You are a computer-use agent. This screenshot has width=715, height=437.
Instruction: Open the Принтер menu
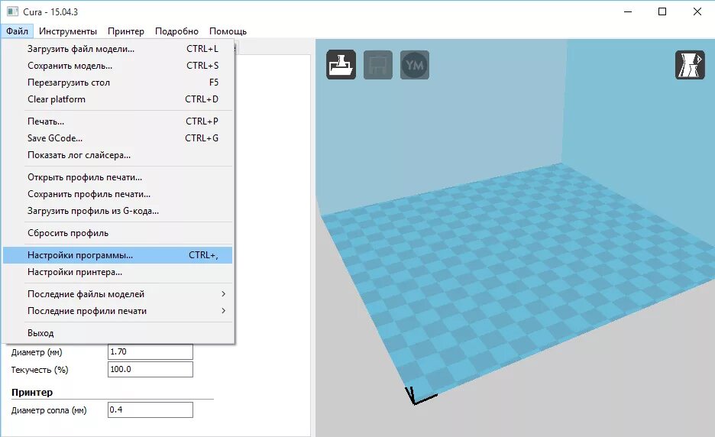(x=126, y=31)
